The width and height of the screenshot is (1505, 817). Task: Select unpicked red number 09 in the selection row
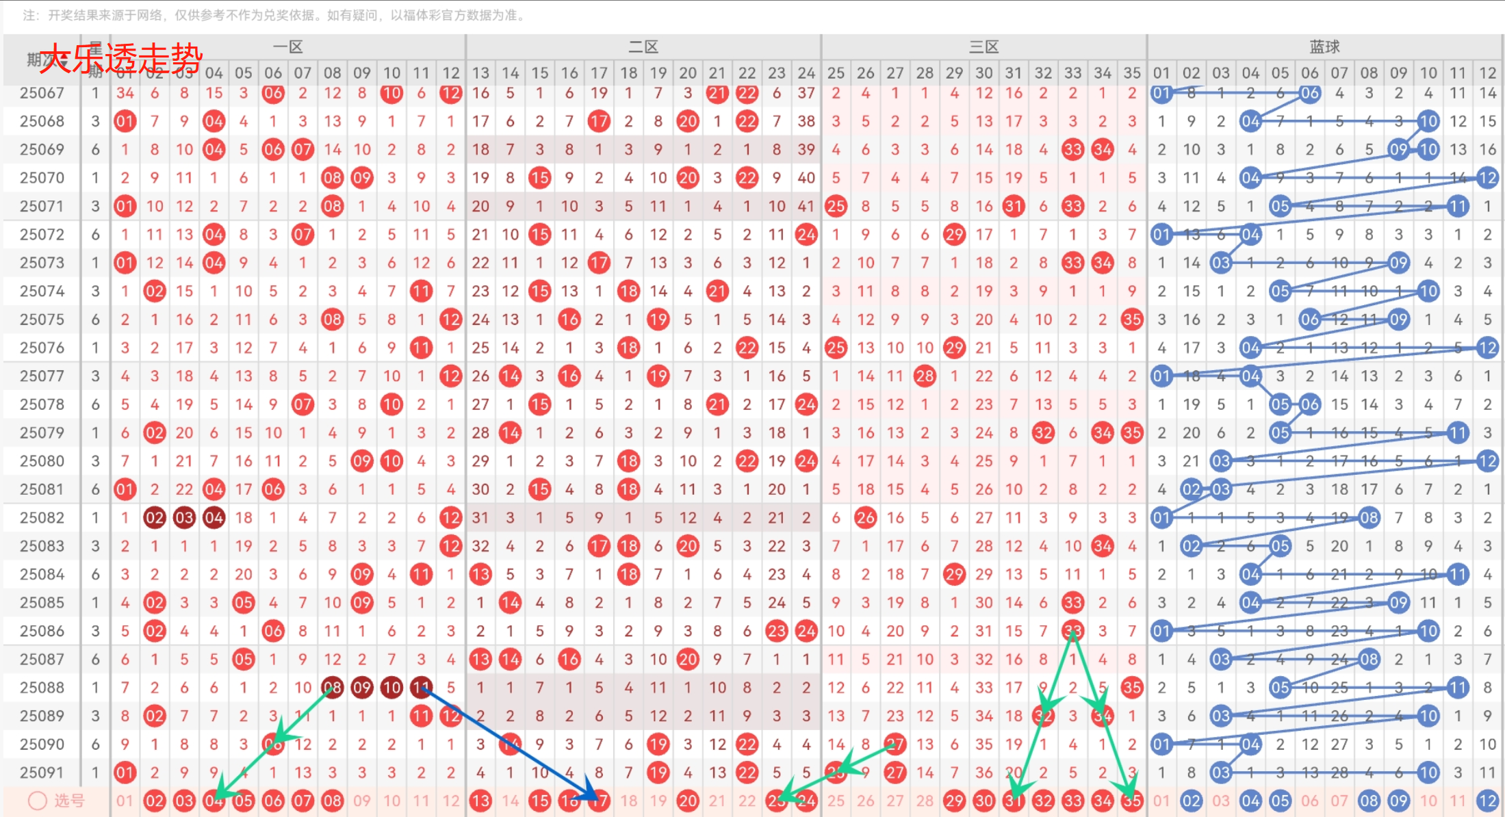point(362,801)
